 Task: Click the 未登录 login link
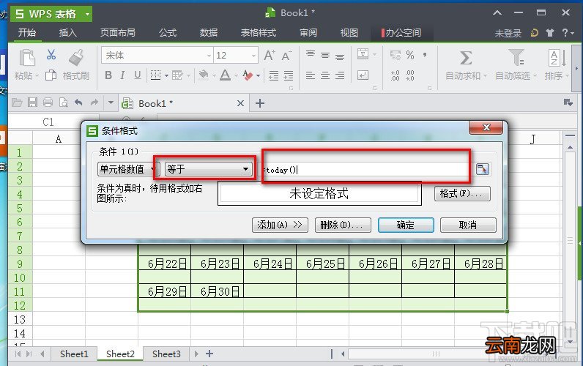(x=508, y=34)
